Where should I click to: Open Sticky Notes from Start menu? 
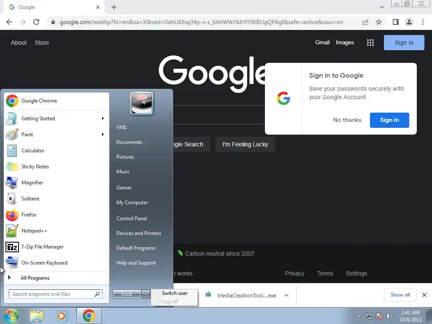57,166
